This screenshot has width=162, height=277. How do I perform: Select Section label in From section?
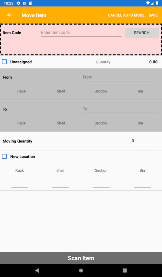[x=101, y=91]
